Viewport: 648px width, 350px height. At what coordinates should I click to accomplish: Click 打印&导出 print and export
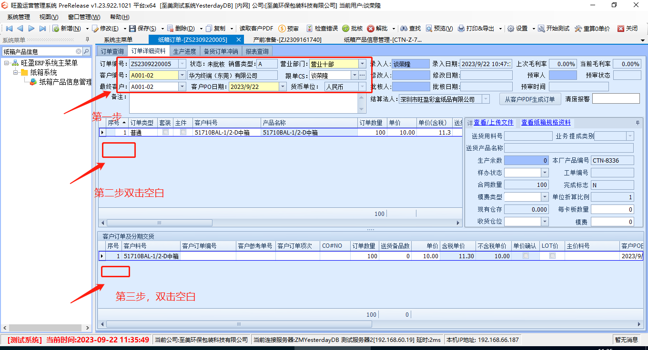476,29
